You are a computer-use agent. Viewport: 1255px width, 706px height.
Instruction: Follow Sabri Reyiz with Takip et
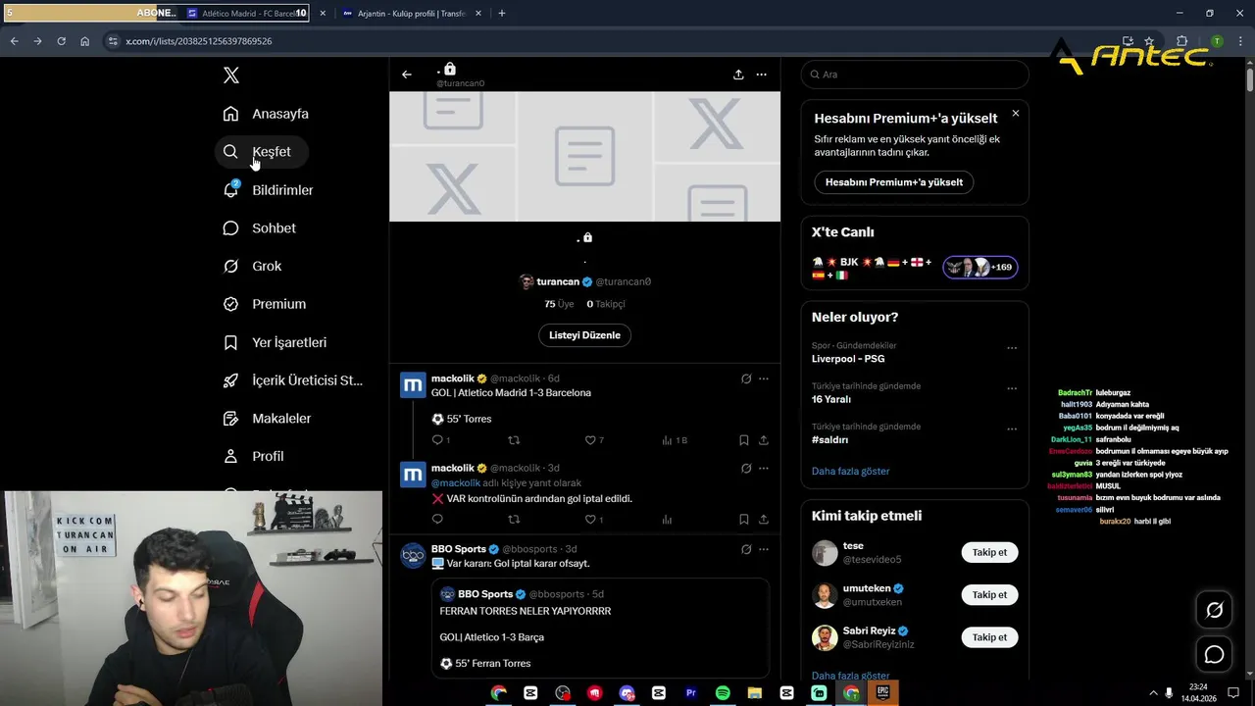(989, 637)
